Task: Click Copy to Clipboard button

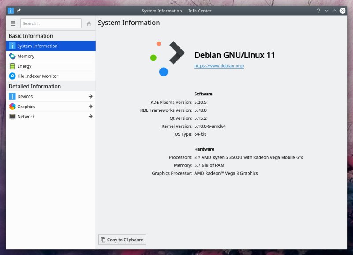Action: [x=122, y=240]
